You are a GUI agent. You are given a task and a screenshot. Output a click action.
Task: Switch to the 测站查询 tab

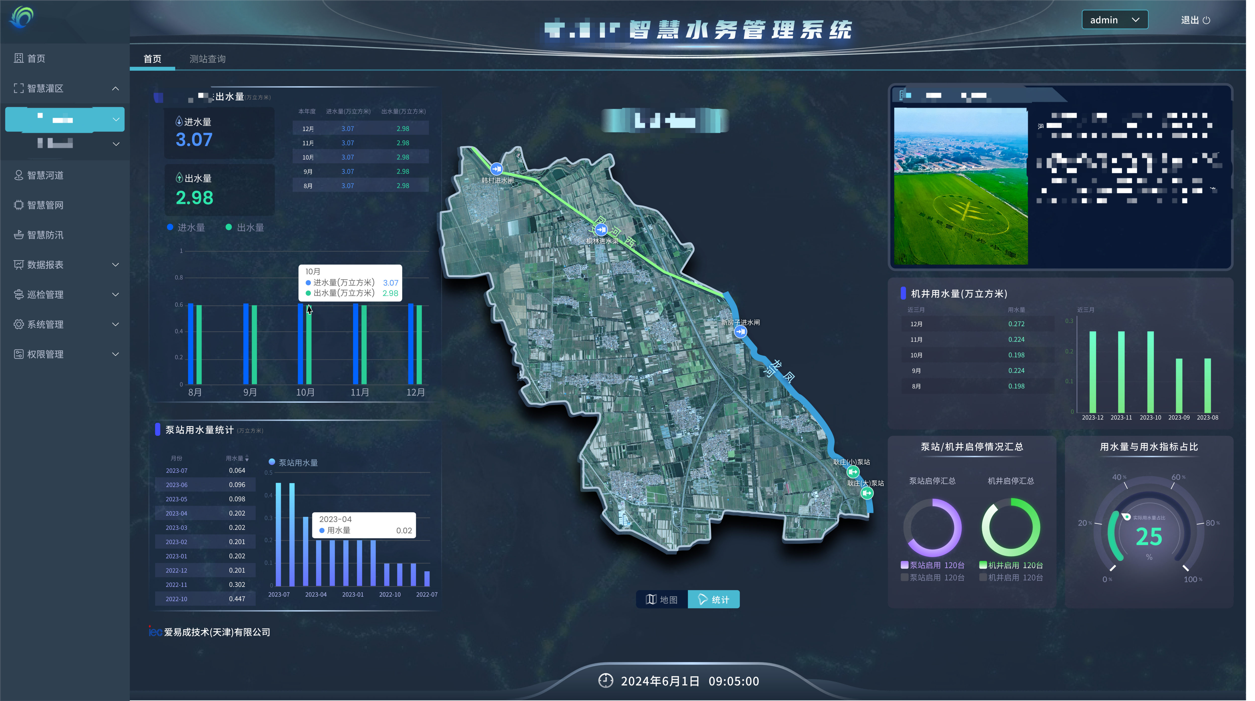coord(208,59)
